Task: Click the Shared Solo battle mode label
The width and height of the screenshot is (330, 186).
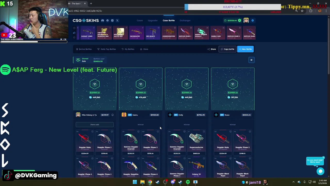Action: point(82,60)
